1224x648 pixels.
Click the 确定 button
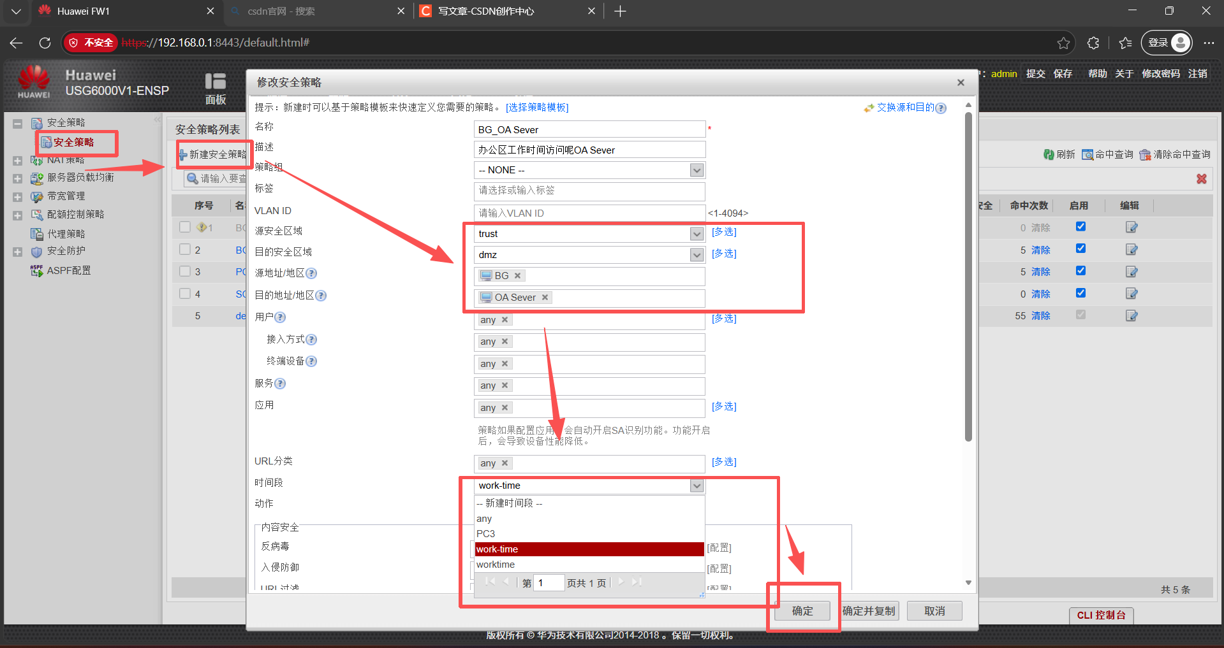[x=802, y=611]
